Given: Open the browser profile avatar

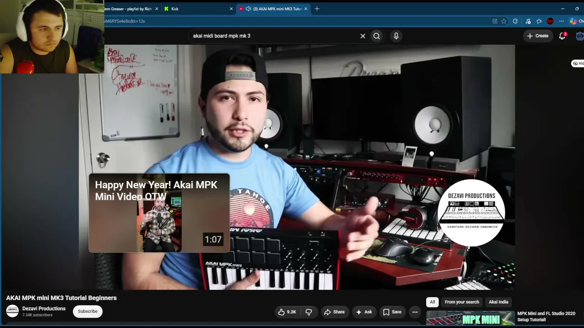Looking at the screenshot, I should pos(550,21).
